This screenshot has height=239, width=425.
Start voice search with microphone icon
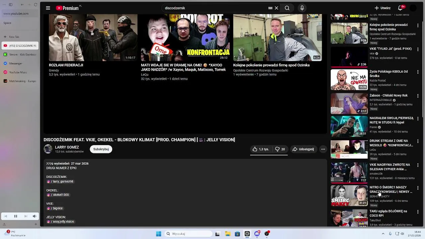[x=302, y=8]
